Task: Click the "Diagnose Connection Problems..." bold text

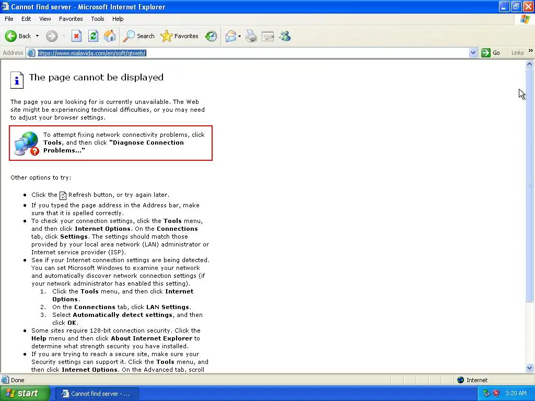Action: click(x=113, y=146)
